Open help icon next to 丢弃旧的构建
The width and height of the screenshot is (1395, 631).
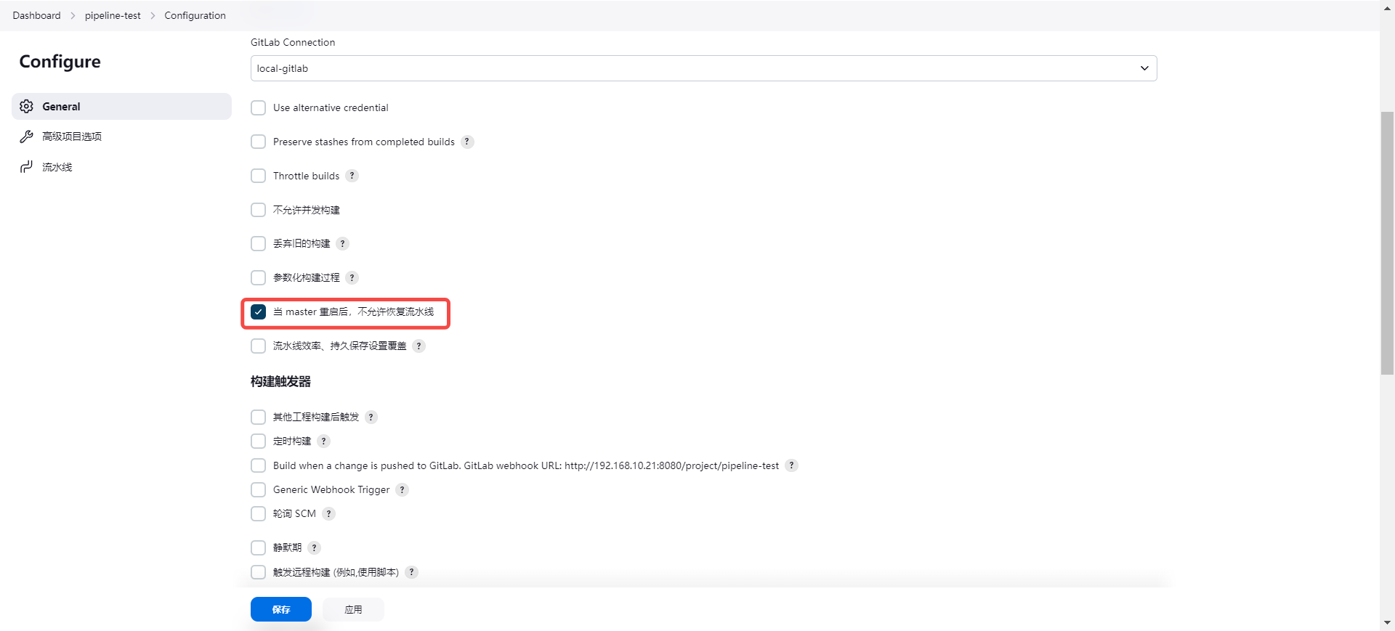[342, 244]
